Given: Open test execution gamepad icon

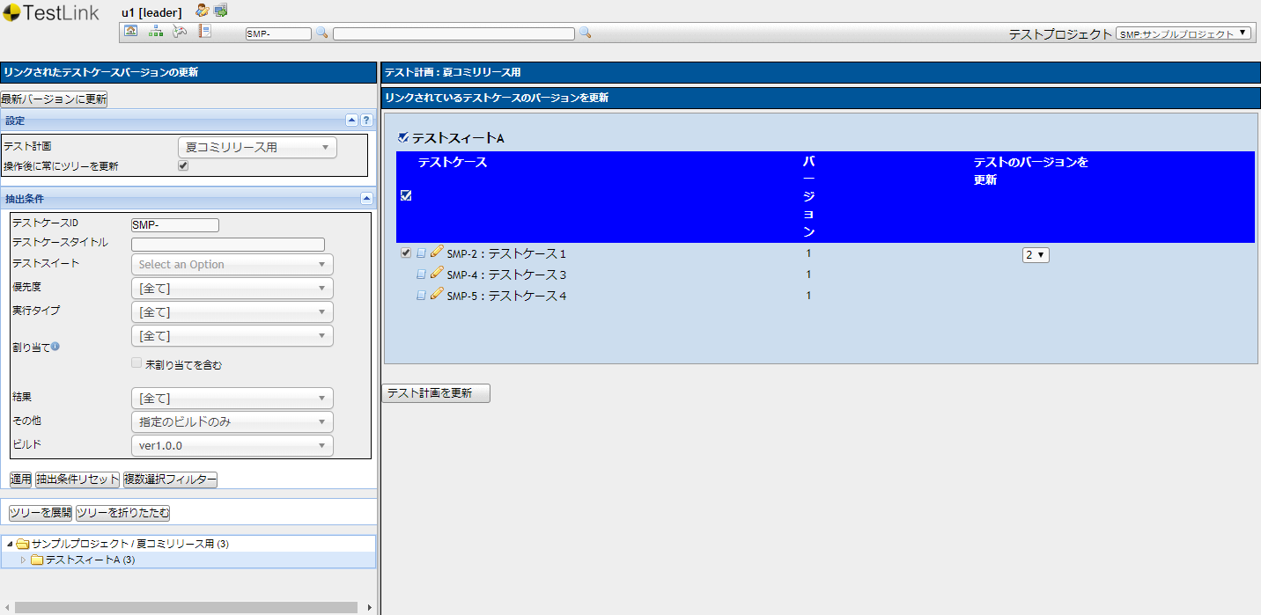Looking at the screenshot, I should click(x=180, y=32).
